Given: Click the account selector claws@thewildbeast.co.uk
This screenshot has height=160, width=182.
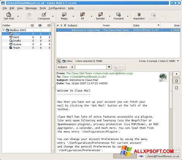Looking at the screenshot, I should tap(163, 156).
